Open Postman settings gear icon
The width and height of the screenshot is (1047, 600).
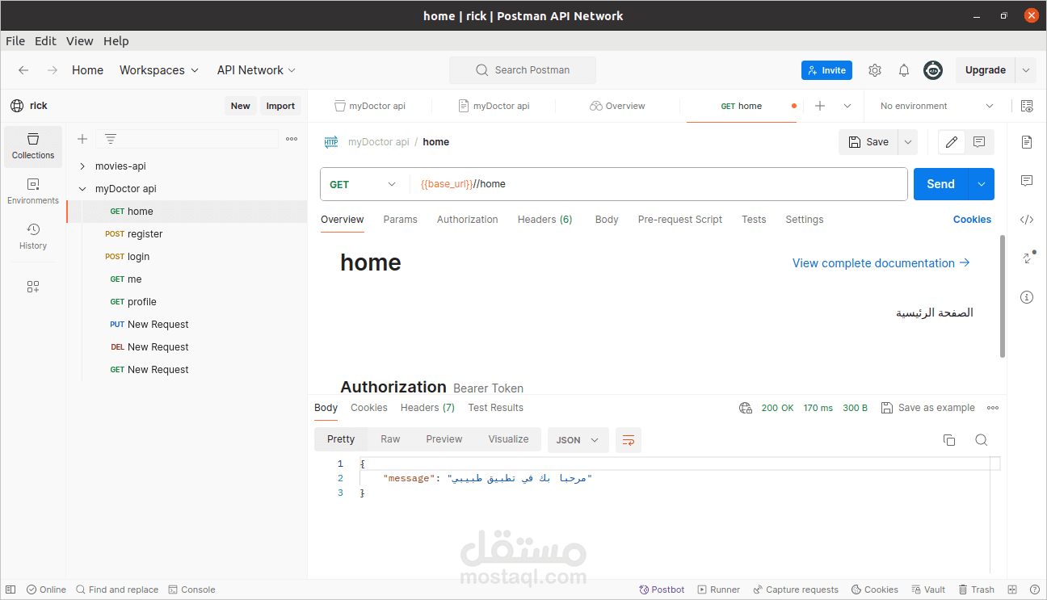[875, 70]
